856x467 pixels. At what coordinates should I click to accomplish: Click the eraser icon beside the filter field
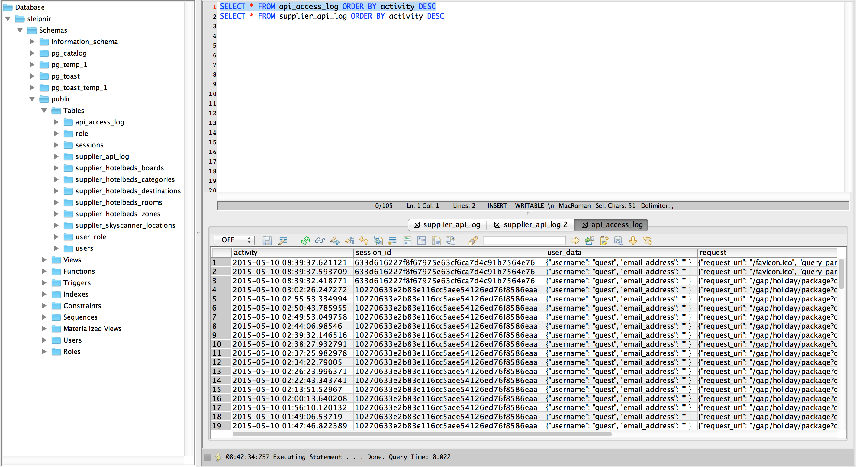[x=473, y=240]
